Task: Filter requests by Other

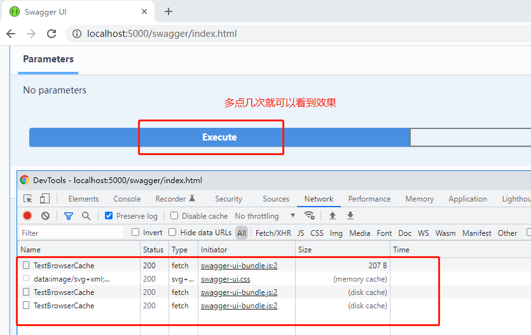Action: pyautogui.click(x=507, y=233)
